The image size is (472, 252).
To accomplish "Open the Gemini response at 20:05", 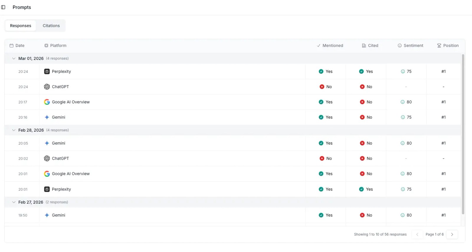I will (x=232, y=143).
